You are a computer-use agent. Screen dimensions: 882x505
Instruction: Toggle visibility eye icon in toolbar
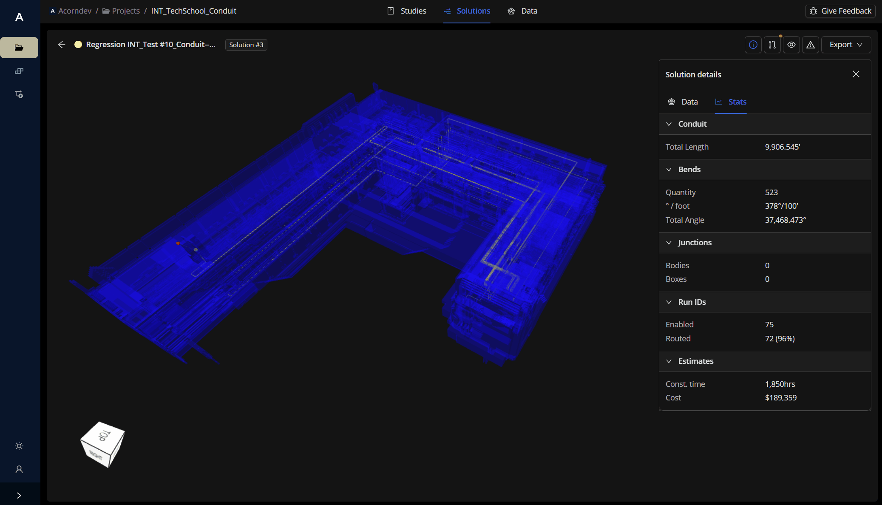[x=791, y=45]
